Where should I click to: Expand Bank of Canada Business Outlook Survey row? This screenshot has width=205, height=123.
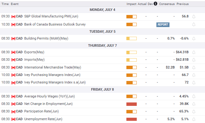tap(102, 24)
